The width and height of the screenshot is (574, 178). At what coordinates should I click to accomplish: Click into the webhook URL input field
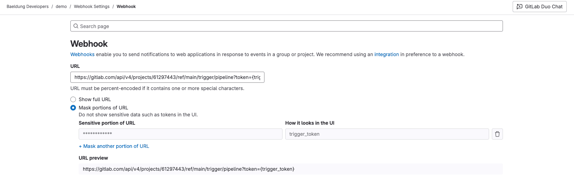[167, 77]
